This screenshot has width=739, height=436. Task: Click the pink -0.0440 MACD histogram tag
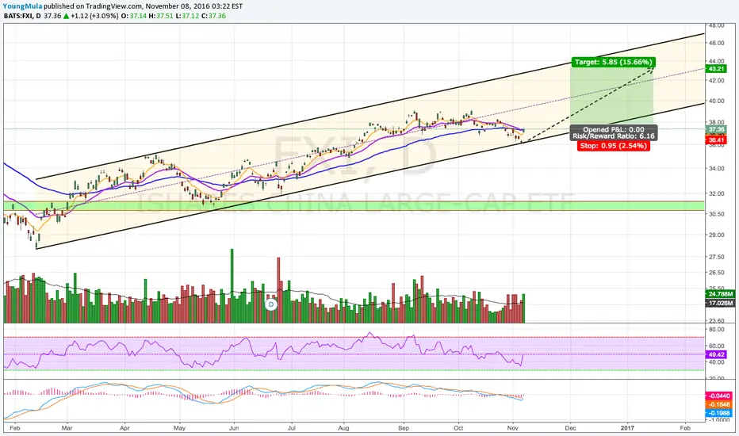coord(719,396)
